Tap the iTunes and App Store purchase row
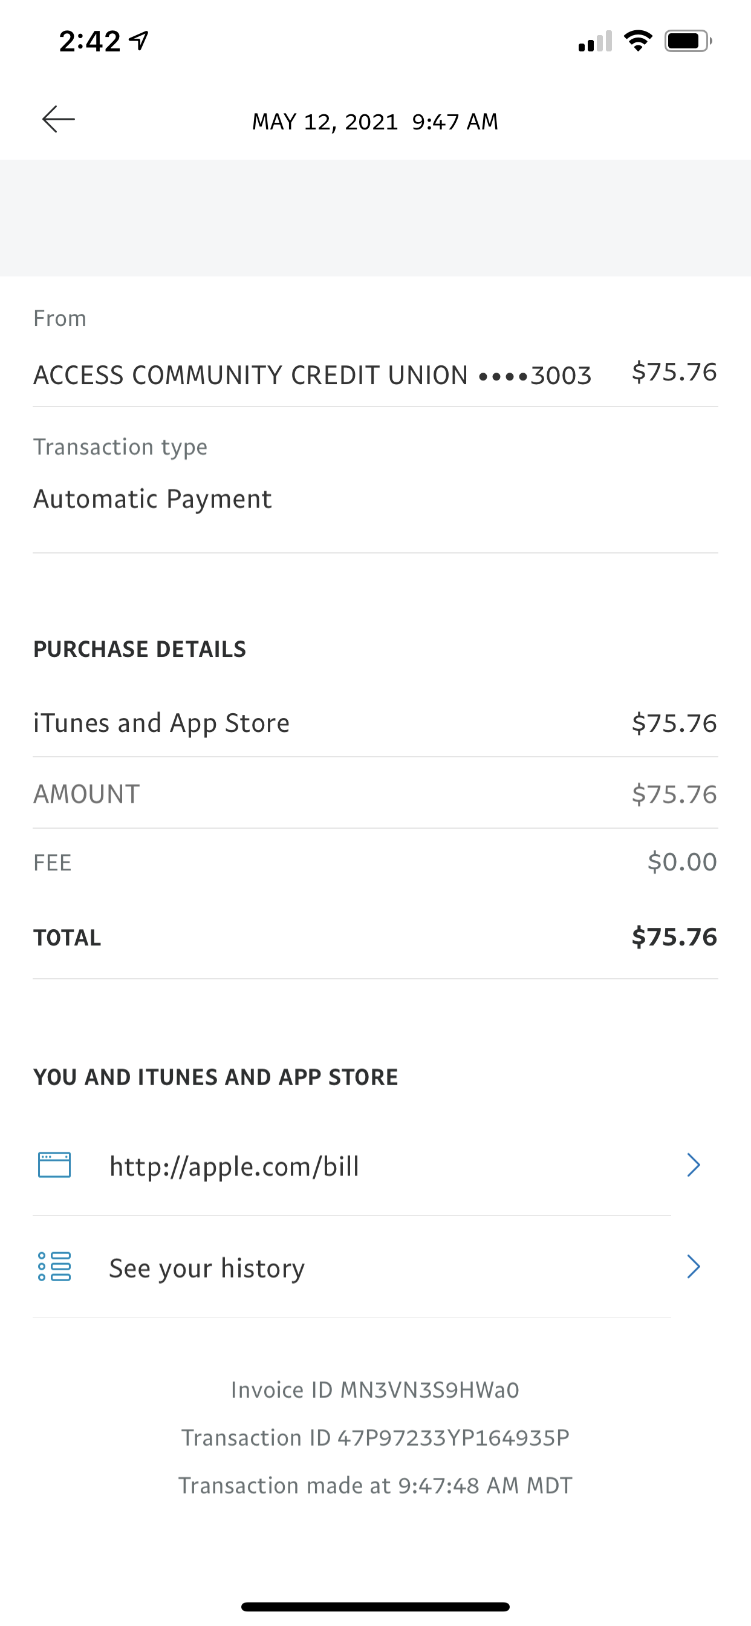The width and height of the screenshot is (751, 1626). click(375, 723)
